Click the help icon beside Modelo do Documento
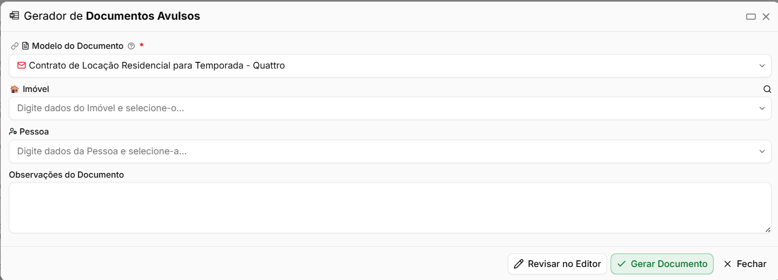 click(x=131, y=46)
